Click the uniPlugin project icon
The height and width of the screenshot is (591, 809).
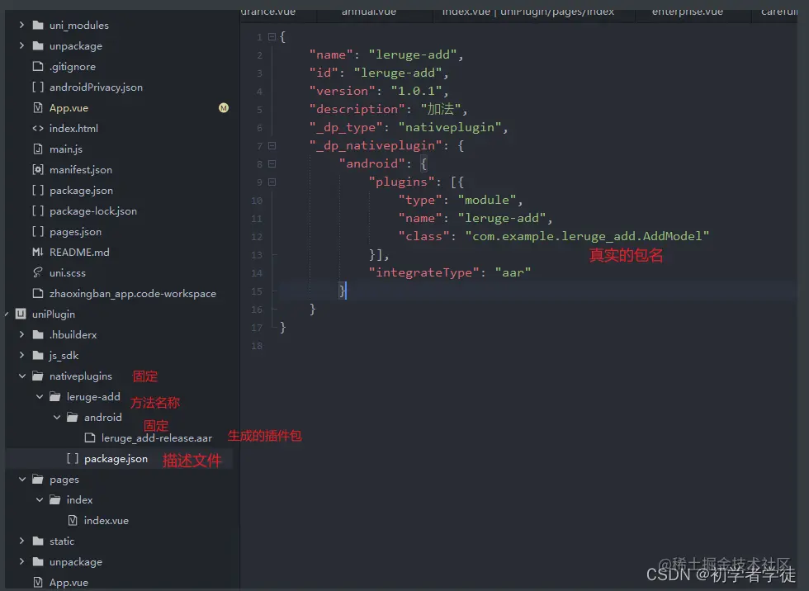click(21, 314)
